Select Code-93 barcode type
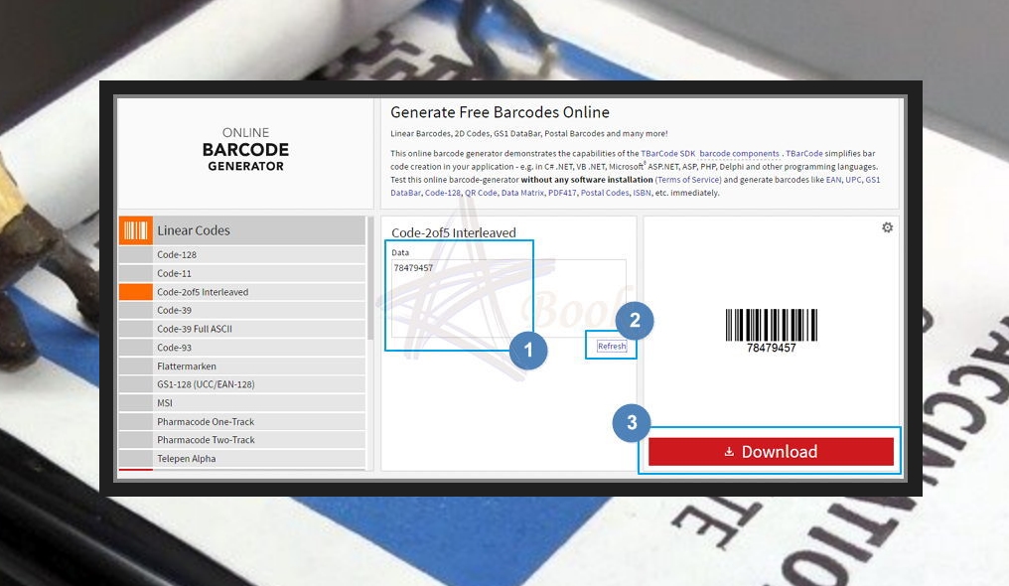 tap(242, 348)
